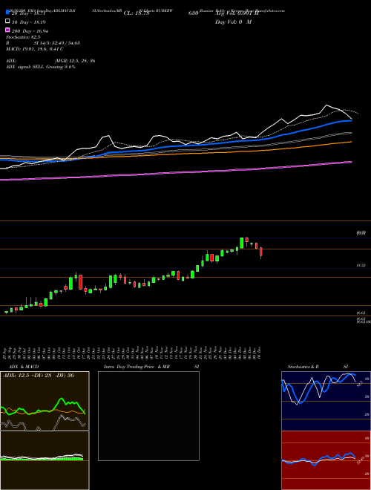The image size is (371, 490).
Task: Click the 'MACD: 19.01, 18.6, 0.41 C' line
Action: 35,49
